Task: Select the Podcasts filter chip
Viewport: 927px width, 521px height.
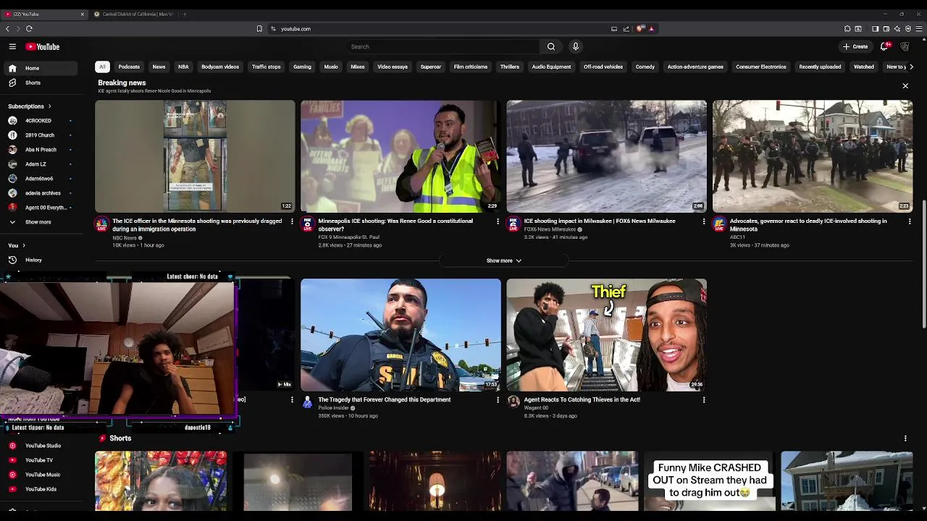Action: (129, 67)
